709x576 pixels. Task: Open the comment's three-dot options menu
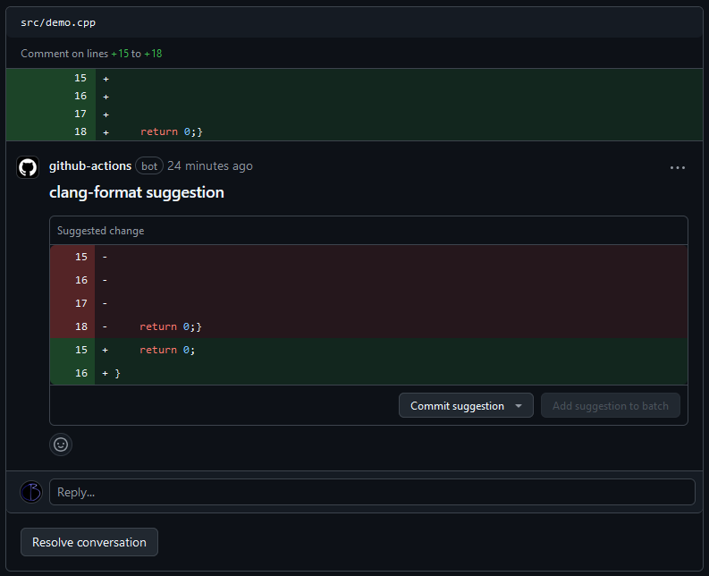pyautogui.click(x=677, y=167)
